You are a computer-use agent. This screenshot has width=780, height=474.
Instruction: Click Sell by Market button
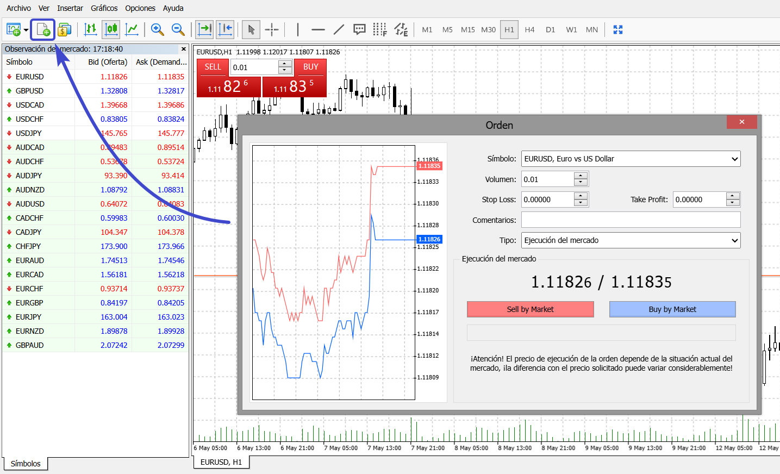[x=530, y=309]
